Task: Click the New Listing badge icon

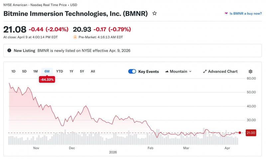Action: coord(9,51)
